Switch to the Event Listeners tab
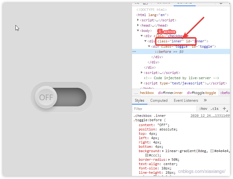233x179 pixels. coord(186,100)
